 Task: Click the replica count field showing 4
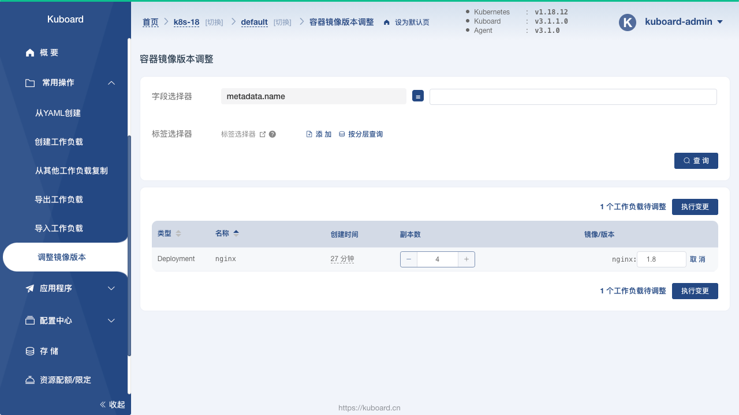pyautogui.click(x=438, y=259)
